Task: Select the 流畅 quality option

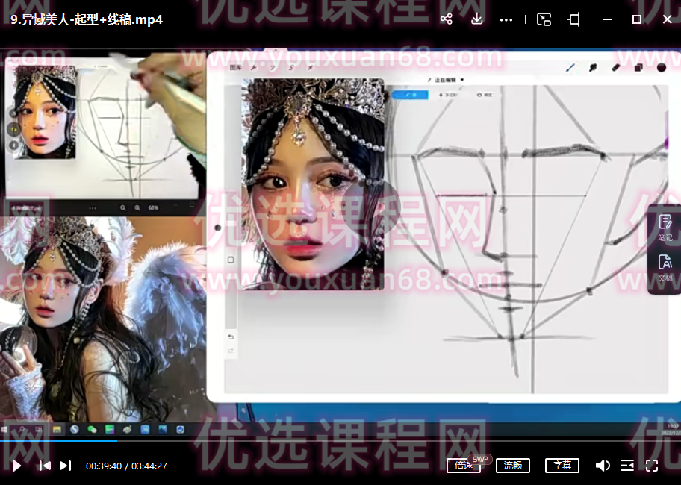Action: [513, 465]
